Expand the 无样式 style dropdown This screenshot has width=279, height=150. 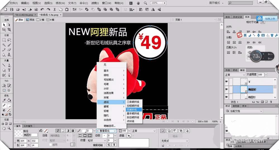[x=174, y=141]
